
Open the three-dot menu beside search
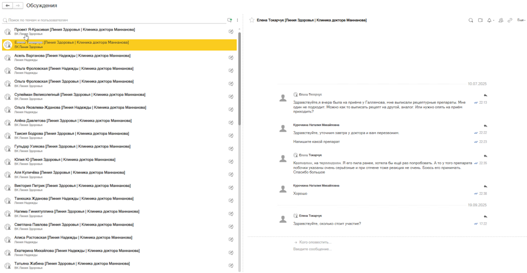pos(237,20)
